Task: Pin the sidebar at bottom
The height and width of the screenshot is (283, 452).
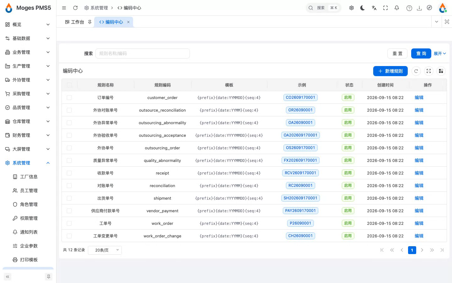Action: click(49, 277)
